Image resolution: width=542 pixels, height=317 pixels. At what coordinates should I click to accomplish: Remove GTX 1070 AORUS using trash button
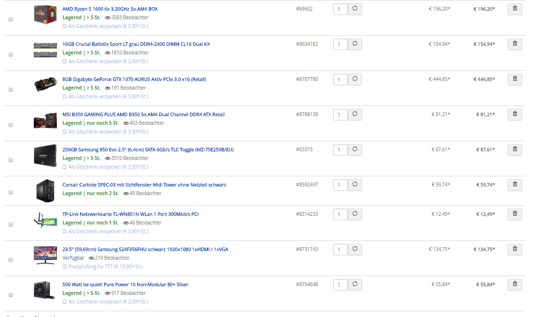[x=514, y=79]
